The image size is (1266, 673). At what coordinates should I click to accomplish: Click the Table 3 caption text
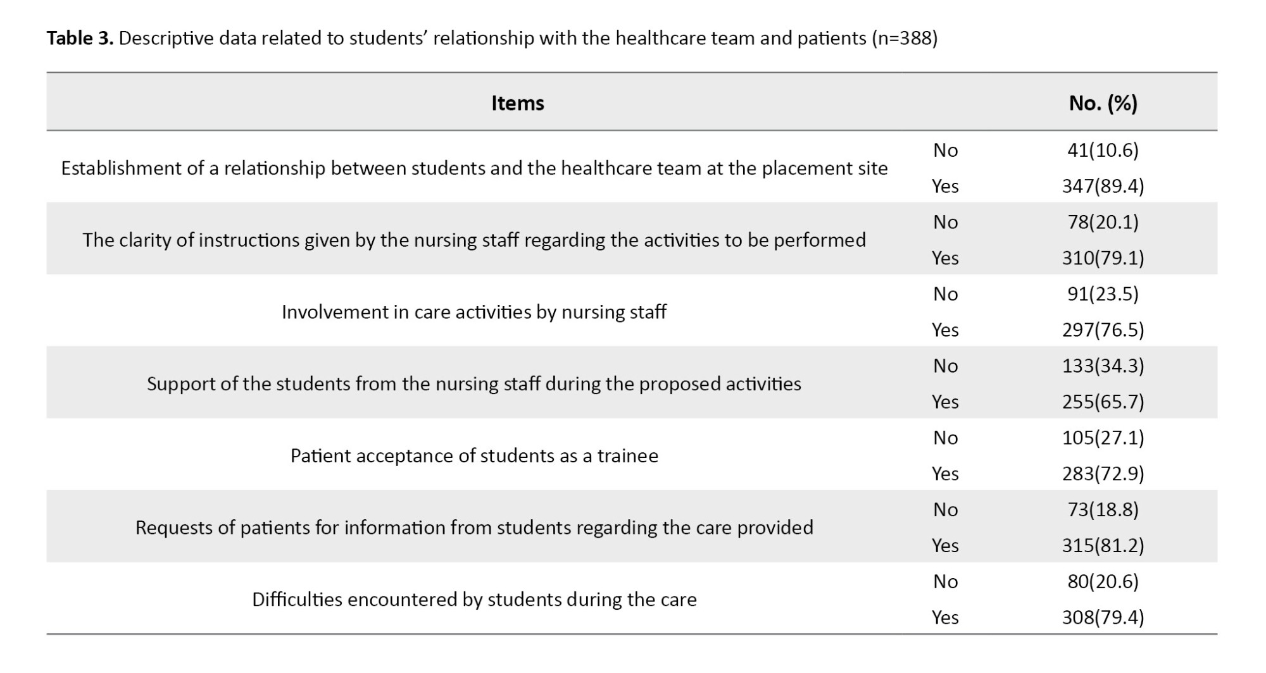pos(491,39)
